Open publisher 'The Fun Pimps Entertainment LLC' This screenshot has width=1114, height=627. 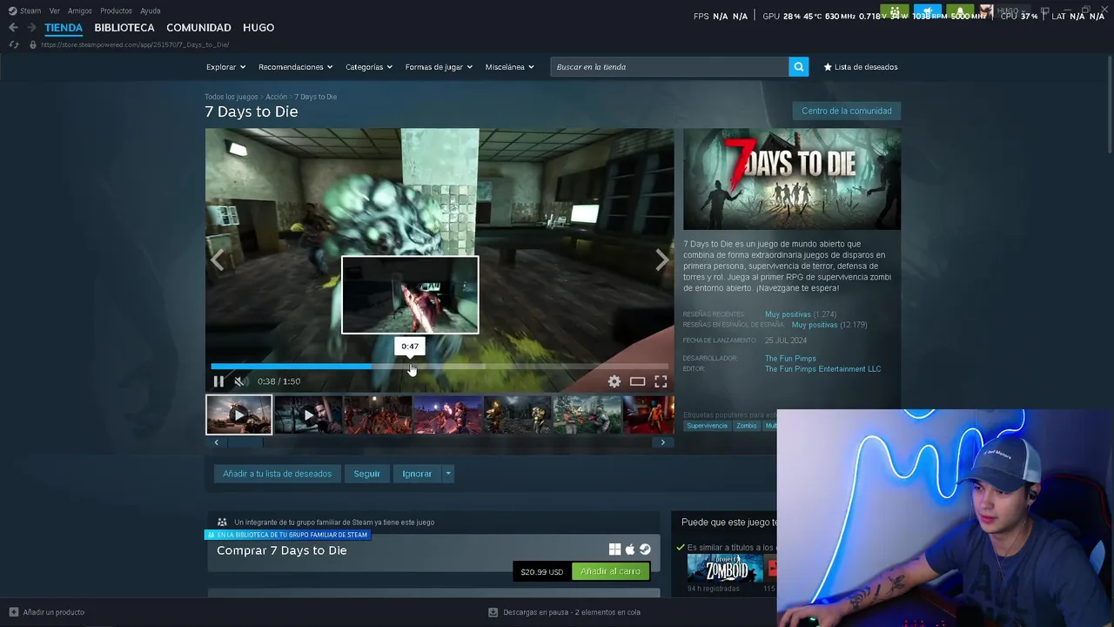(822, 369)
